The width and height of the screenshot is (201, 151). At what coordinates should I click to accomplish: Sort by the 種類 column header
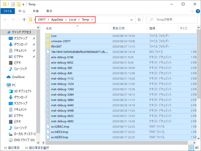[152, 28]
